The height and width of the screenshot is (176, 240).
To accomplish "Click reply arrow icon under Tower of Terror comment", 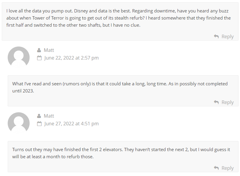I will pyautogui.click(x=216, y=36).
